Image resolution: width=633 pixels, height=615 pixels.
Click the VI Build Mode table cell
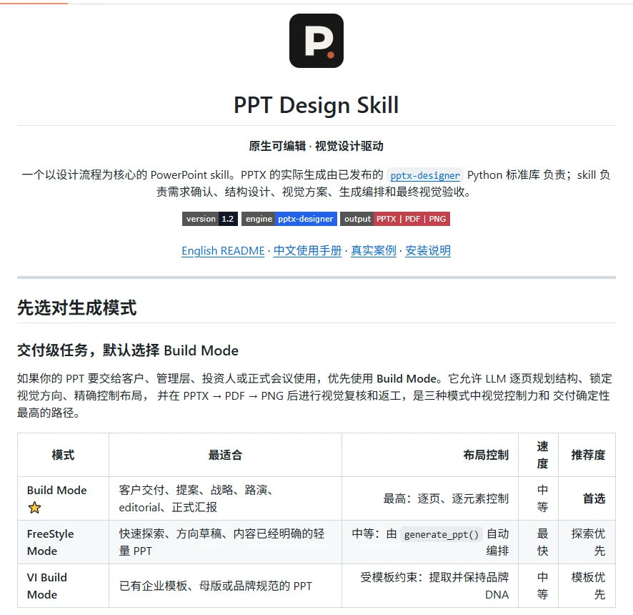point(63,586)
